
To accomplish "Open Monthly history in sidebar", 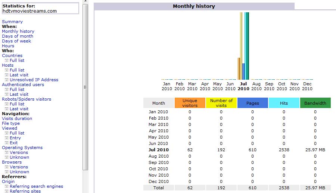I will click(x=18, y=31).
